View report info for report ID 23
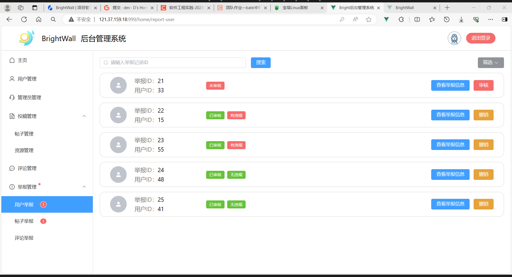This screenshot has width=512, height=277. (450, 145)
